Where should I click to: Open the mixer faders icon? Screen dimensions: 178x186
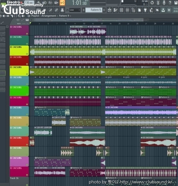pyautogui.click(x=127, y=10)
